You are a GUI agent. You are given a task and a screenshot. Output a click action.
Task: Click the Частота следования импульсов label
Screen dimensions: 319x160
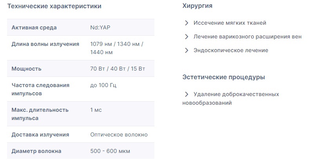pos(40,89)
